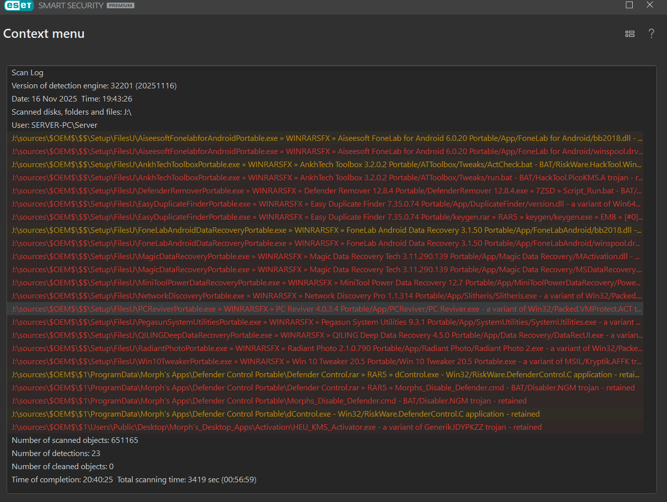Select the Magic Data Recovery MActivation.dll line
Screen dimensions: 667x502
tap(327, 257)
